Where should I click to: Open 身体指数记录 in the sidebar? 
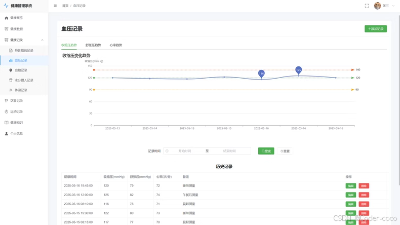[24, 51]
